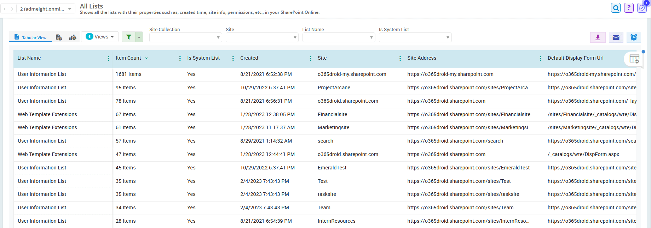This screenshot has width=651, height=228.
Task: Go back with the left arrow
Action: pyautogui.click(x=5, y=9)
